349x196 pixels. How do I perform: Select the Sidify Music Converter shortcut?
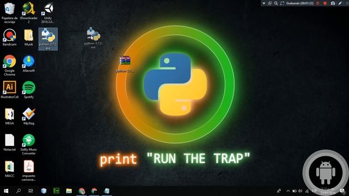[x=28, y=144]
